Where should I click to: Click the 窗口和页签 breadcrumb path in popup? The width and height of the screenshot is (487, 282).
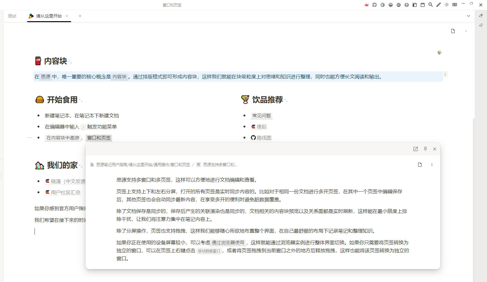[143, 165]
